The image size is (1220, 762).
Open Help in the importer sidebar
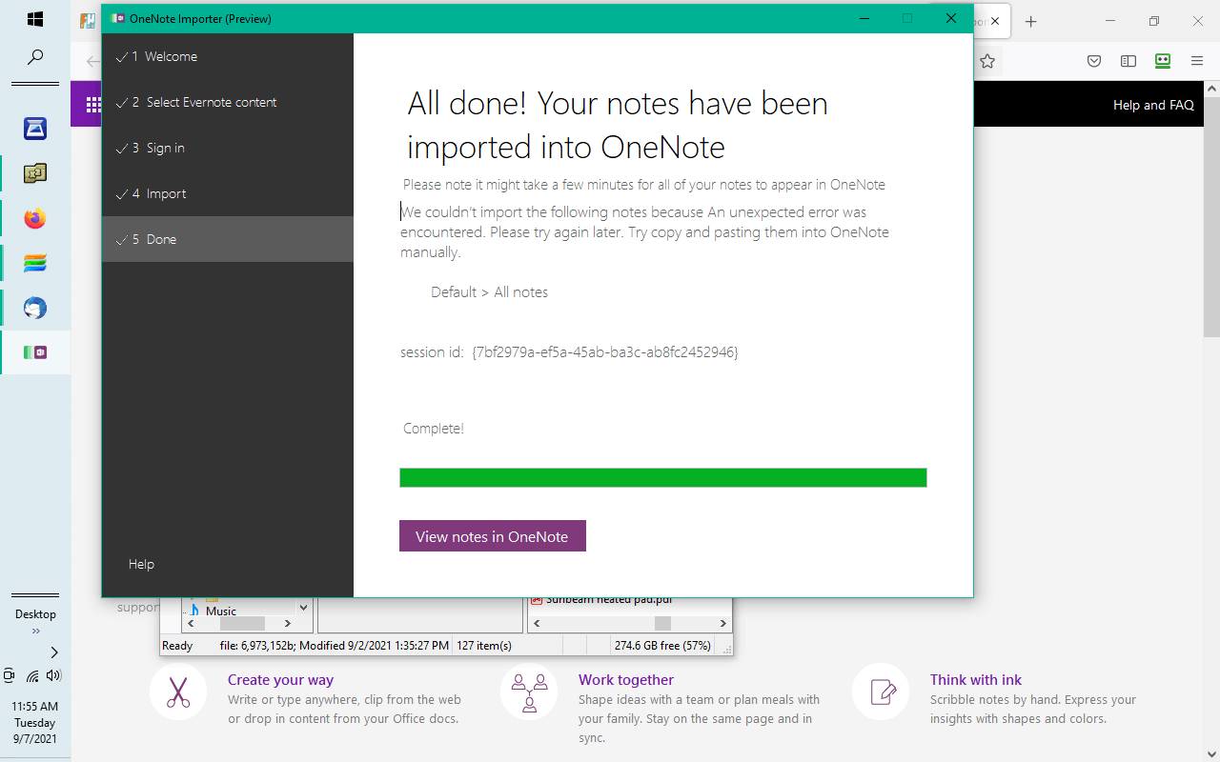(141, 564)
